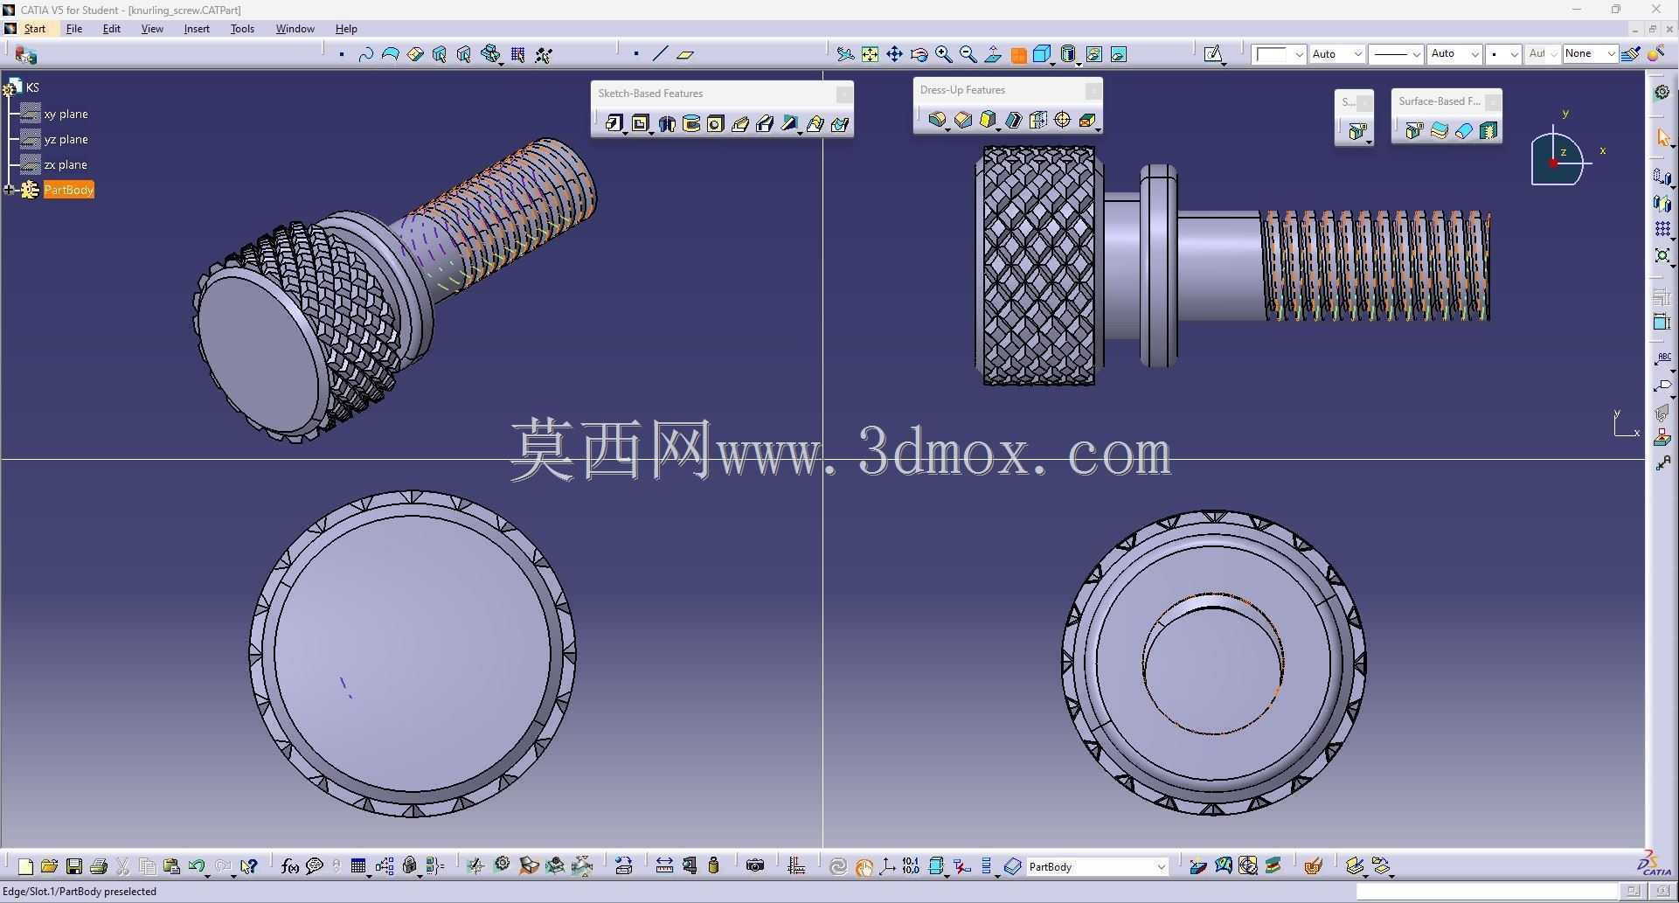Click the Print icon
The height and width of the screenshot is (903, 1679).
coord(99,866)
